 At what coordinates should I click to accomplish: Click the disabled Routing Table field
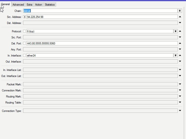[100, 102]
